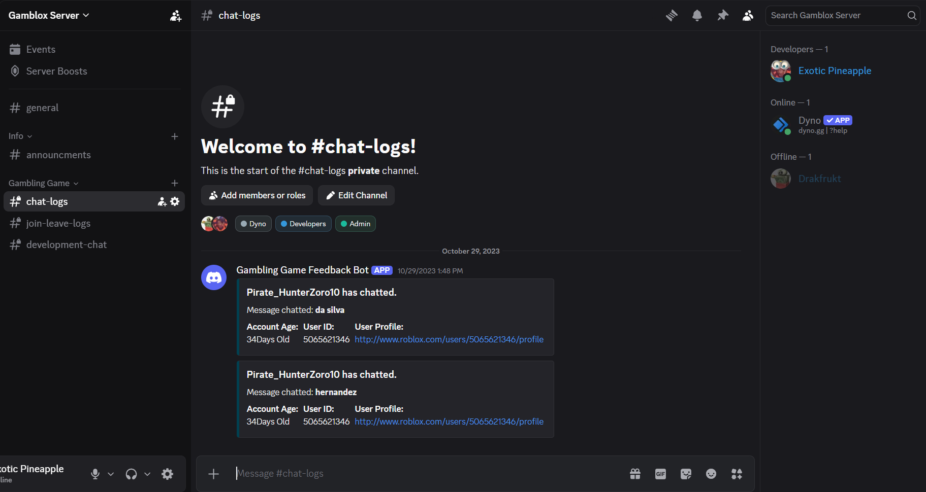The image size is (926, 492).
Task: Click Add members or roles button
Action: [x=257, y=195]
